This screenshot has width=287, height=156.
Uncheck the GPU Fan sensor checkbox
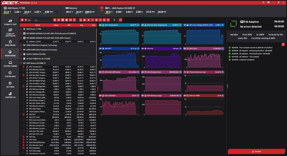coord(24,136)
